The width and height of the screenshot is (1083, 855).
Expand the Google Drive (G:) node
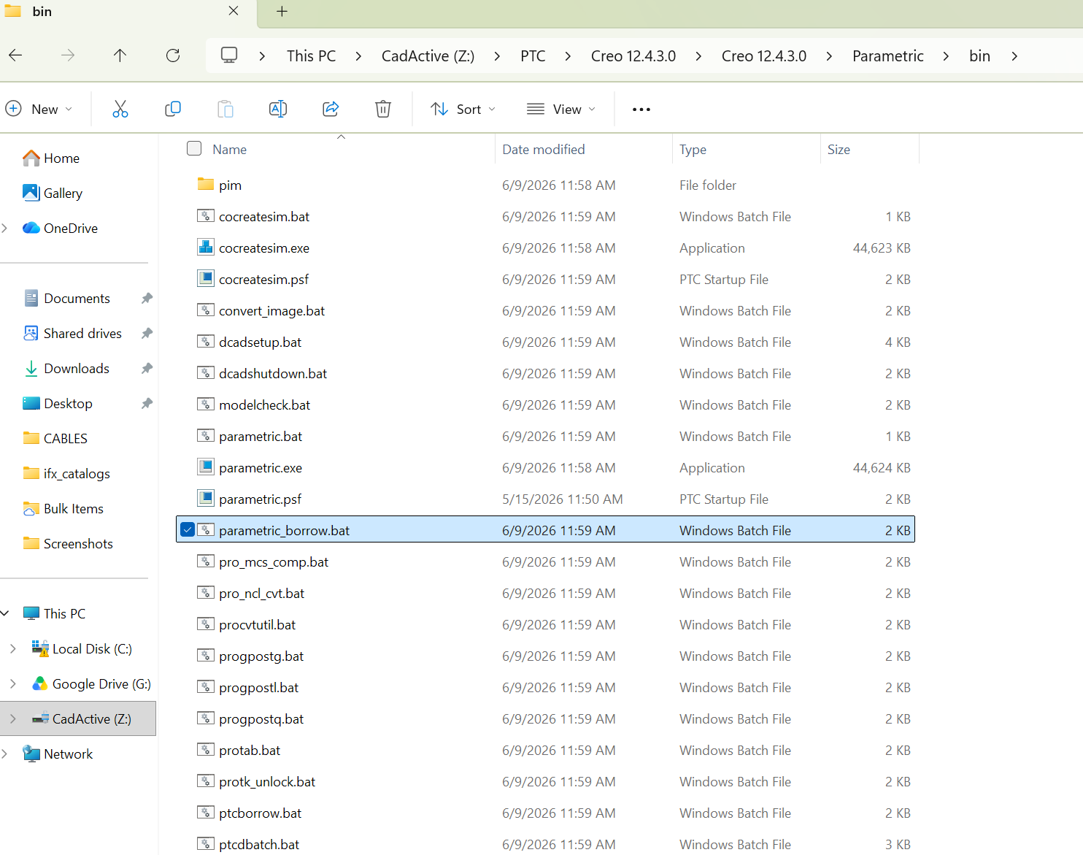point(13,683)
